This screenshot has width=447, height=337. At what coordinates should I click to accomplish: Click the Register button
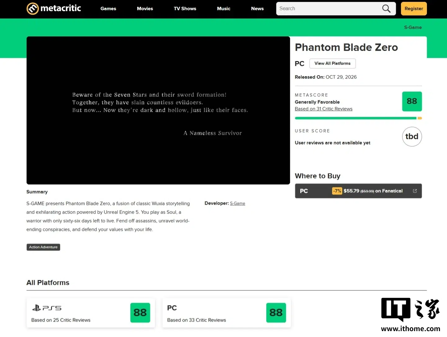(414, 9)
